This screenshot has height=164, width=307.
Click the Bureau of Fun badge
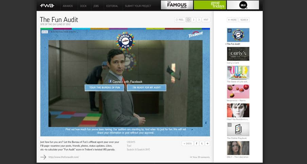[x=125, y=41]
